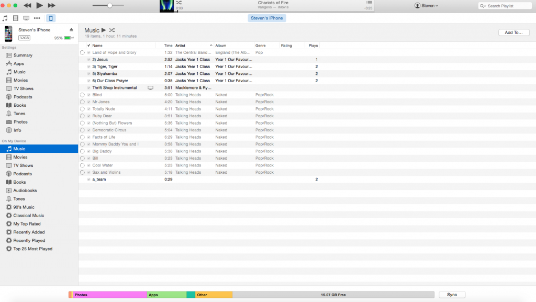The height and width of the screenshot is (302, 536).
Task: Uncheck the Thrift Shop Instrumental checkbox
Action: pyautogui.click(x=88, y=88)
